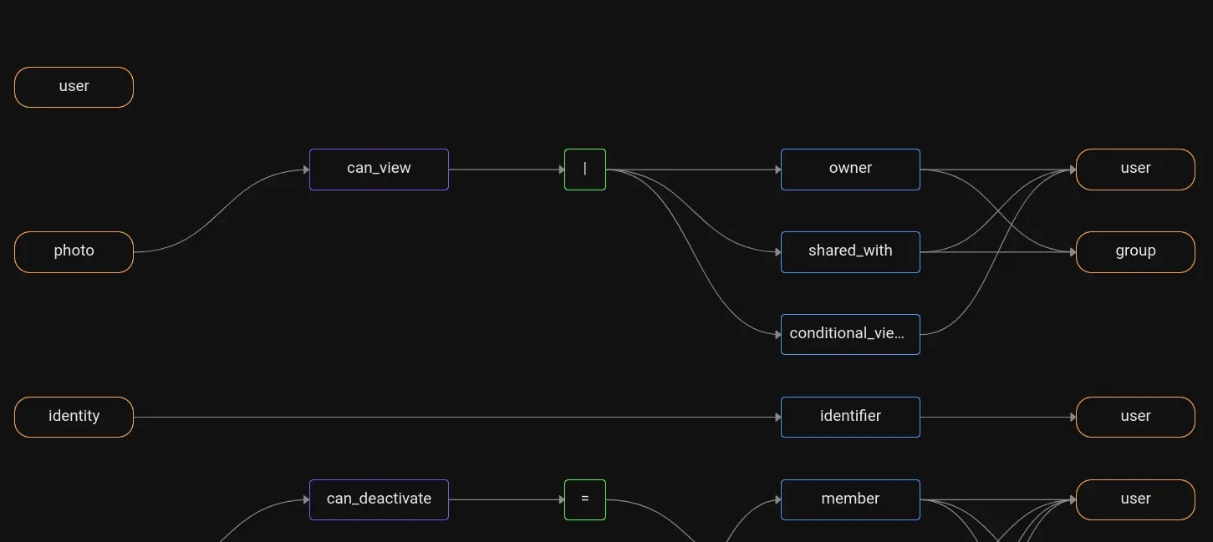Click the standalone user node in top-left corner
This screenshot has height=542, width=1213.
click(x=74, y=86)
